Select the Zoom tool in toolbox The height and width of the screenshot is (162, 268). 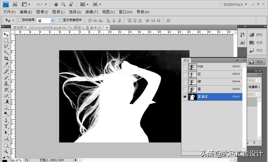(x=6, y=151)
